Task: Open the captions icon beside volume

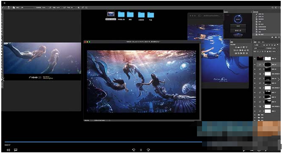Action: click(x=16, y=150)
